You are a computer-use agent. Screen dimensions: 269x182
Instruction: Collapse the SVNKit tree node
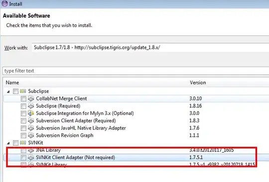click(x=8, y=143)
